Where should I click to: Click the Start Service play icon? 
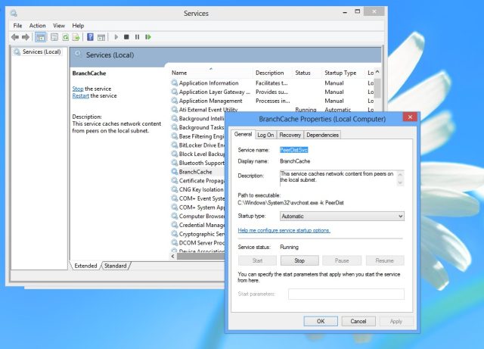pos(116,37)
